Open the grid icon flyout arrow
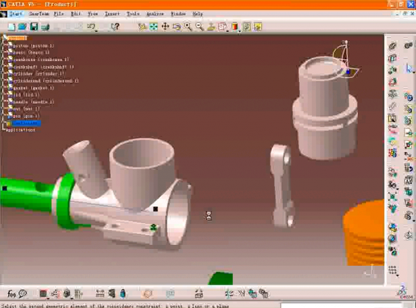The image size is (416, 308). pyautogui.click(x=397, y=275)
